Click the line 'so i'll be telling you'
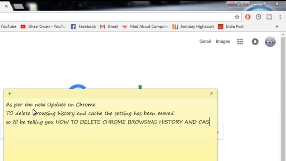Image resolution: width=286 pixels, height=161 pixels. tap(108, 122)
